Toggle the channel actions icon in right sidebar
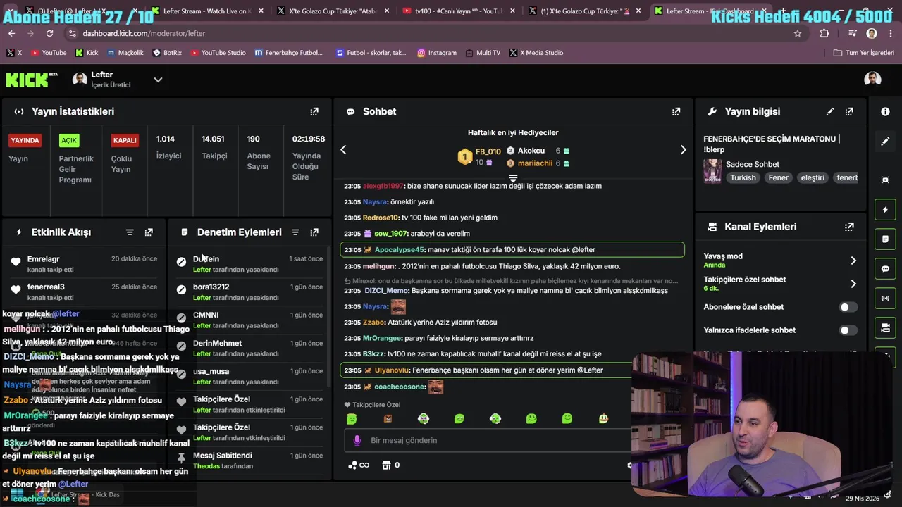Image resolution: width=902 pixels, height=507 pixels. click(885, 328)
